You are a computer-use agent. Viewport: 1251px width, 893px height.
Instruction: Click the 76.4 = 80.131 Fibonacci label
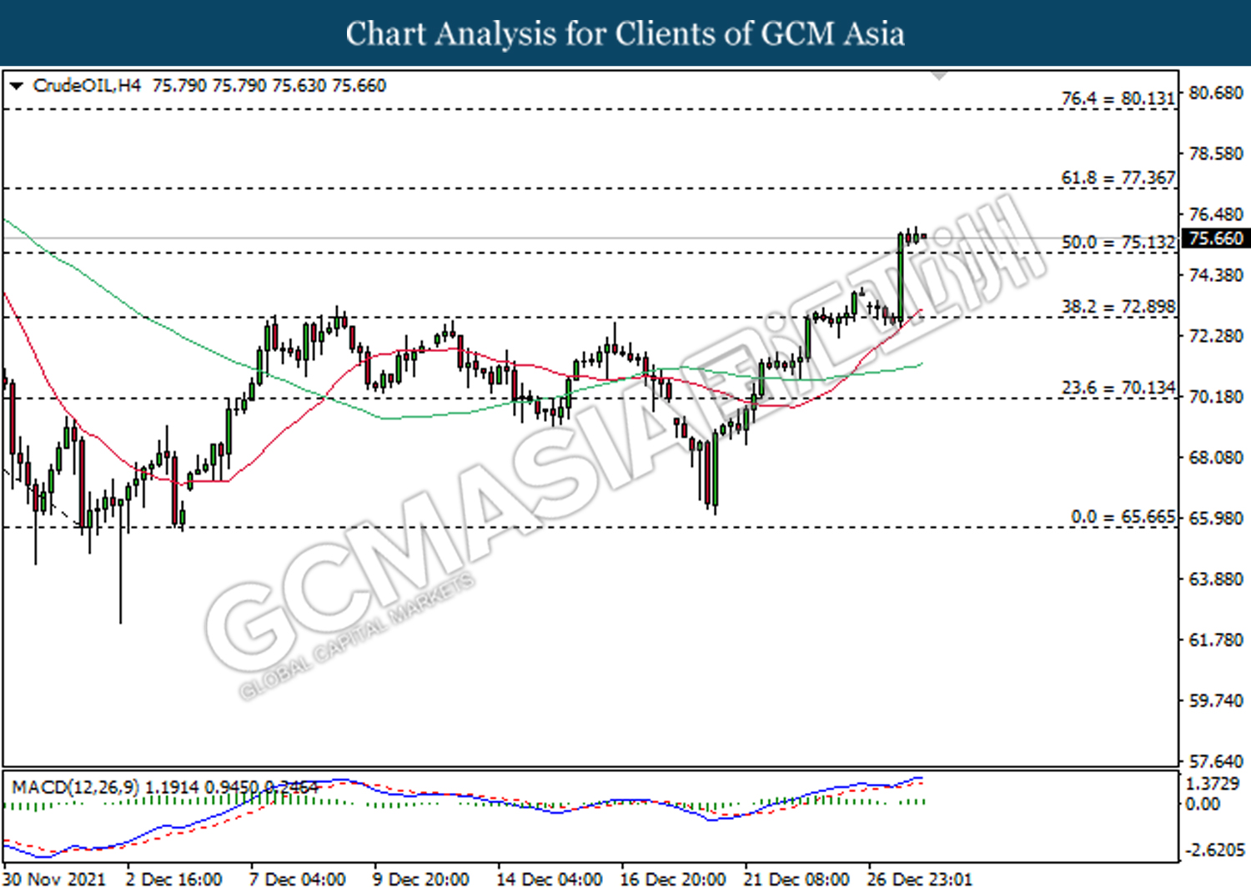click(1118, 98)
